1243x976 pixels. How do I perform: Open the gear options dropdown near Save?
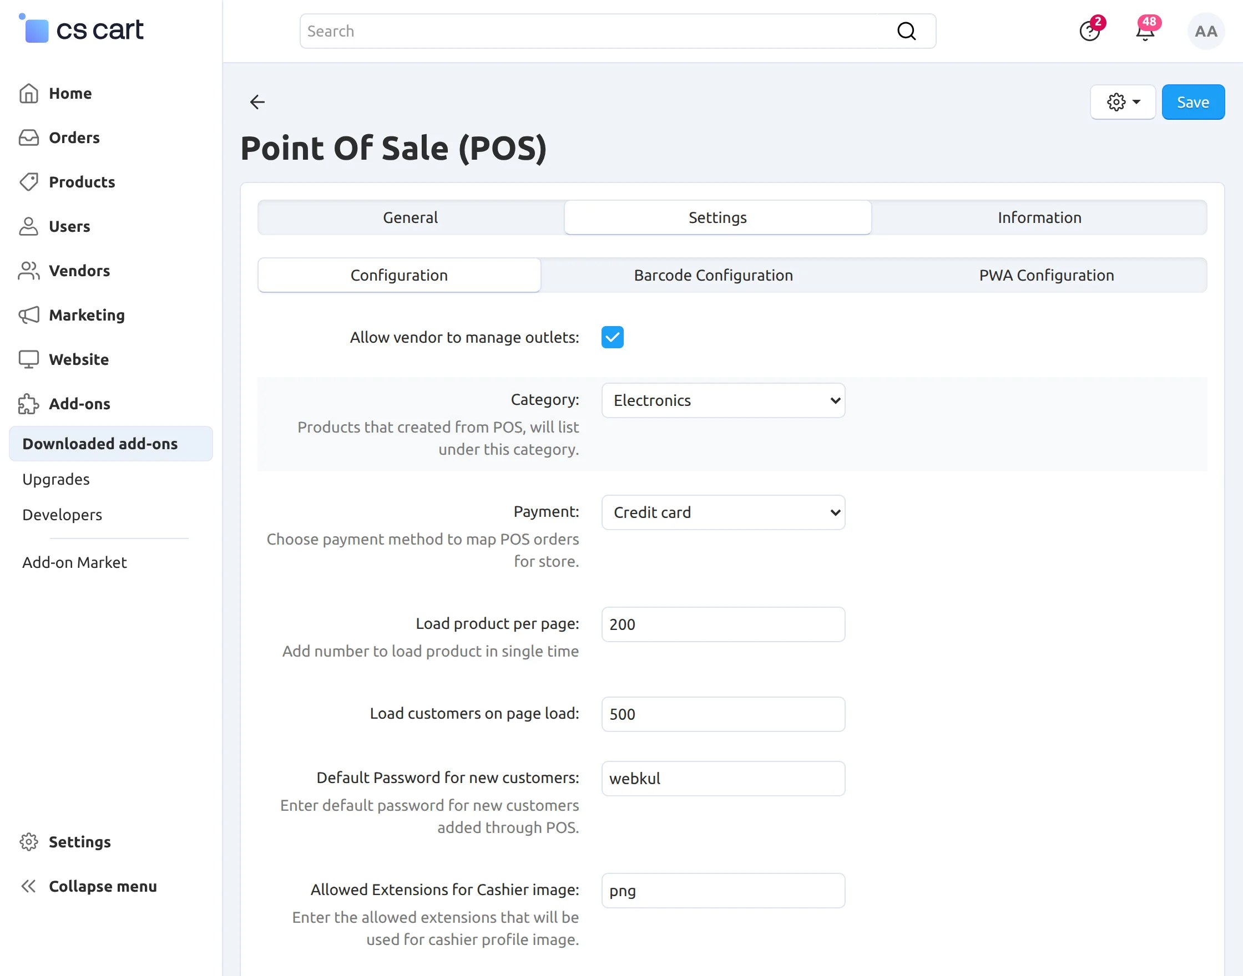[x=1123, y=102]
